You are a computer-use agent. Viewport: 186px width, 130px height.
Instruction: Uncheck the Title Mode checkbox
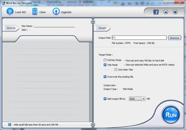coord(105,65)
